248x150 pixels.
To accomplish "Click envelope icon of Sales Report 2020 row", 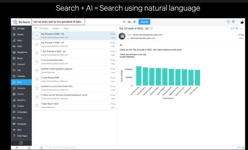I will point(37,106).
